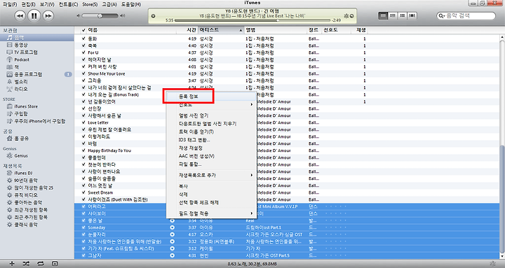Open Ping dropdown on 그남자 row
This screenshot has height=268, width=505.
pos(173,255)
